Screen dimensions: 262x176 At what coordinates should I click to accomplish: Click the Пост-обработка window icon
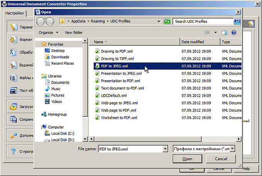[x=13, y=91]
